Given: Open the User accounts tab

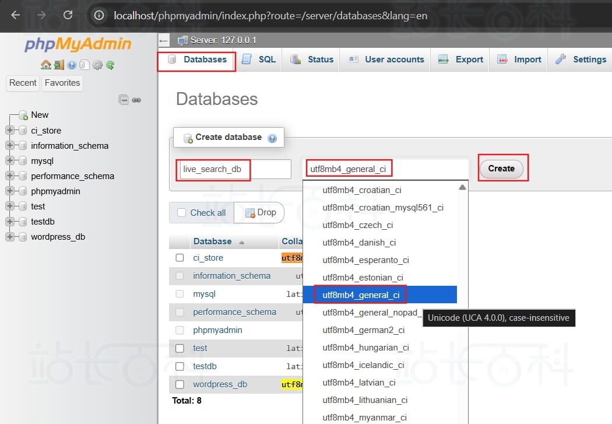Looking at the screenshot, I should [x=385, y=59].
